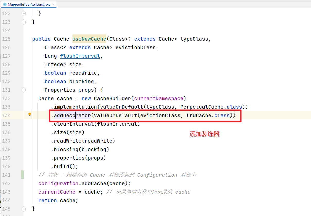Click the useNewCache method name

pyautogui.click(x=89, y=39)
